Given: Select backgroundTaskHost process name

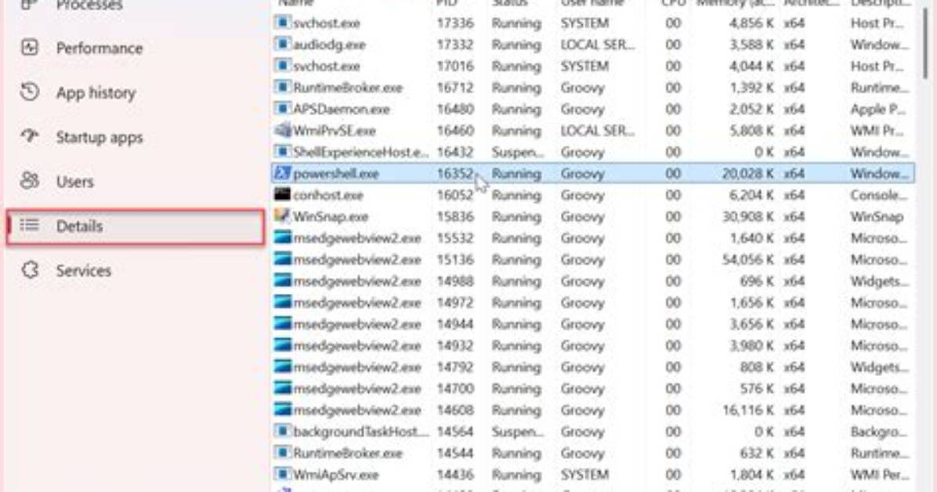Looking at the screenshot, I should 360,432.
